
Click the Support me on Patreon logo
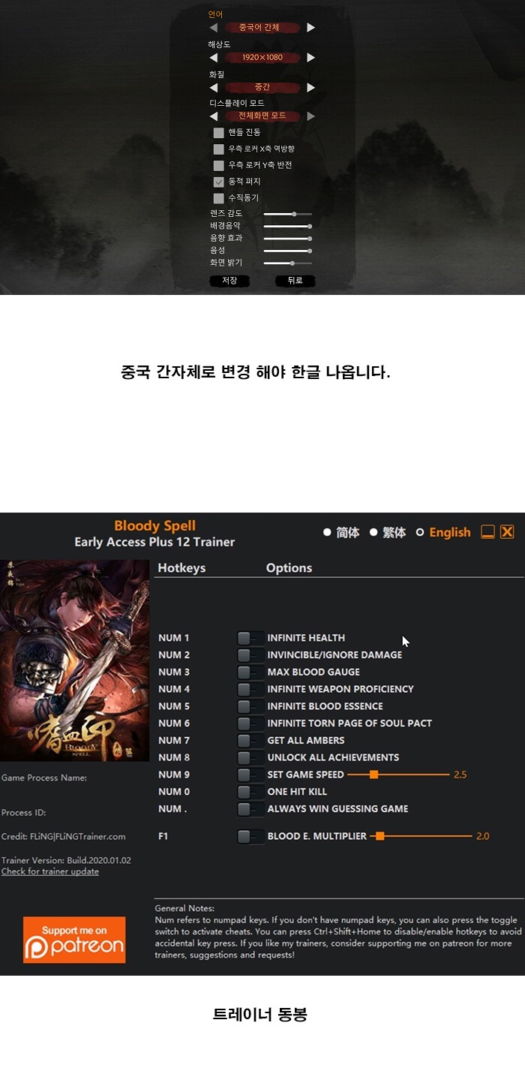point(74,939)
